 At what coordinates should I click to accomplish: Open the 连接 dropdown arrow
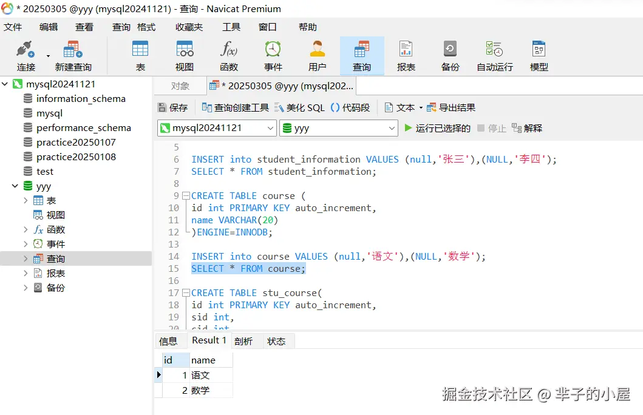[48, 56]
